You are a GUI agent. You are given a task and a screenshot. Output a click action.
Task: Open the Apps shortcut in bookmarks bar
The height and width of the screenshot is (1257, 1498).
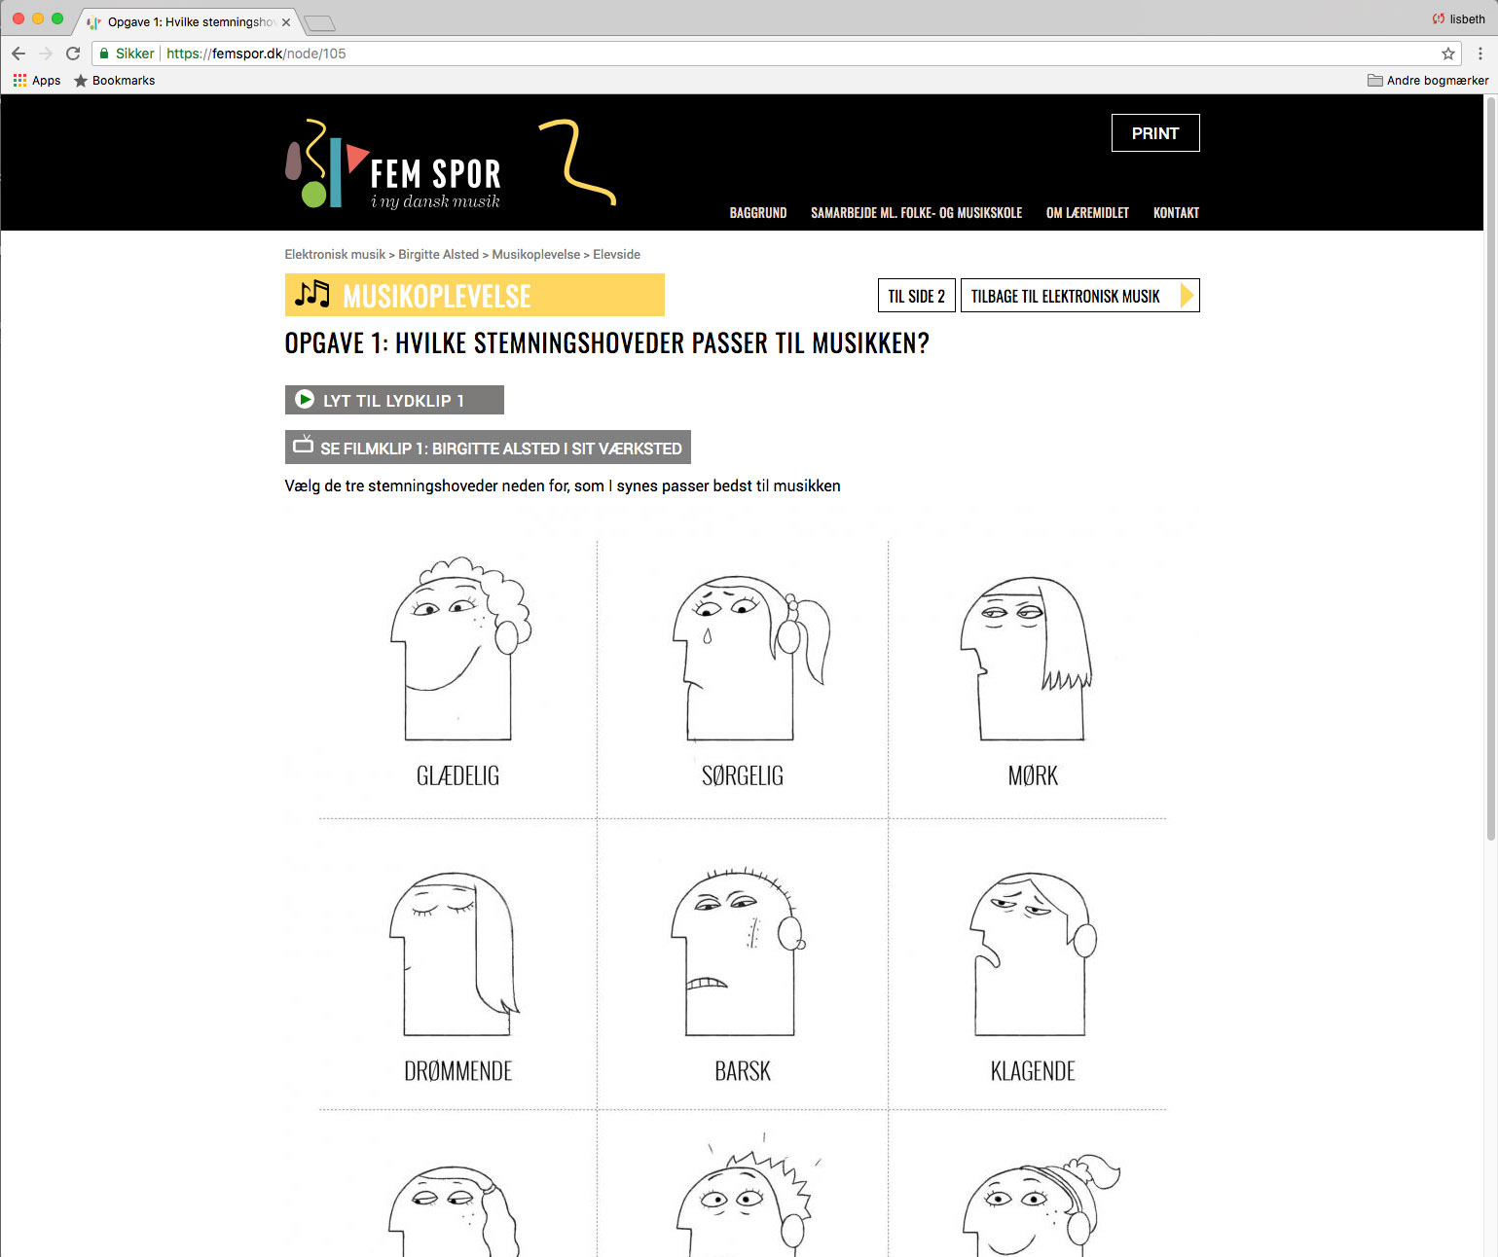tap(37, 81)
